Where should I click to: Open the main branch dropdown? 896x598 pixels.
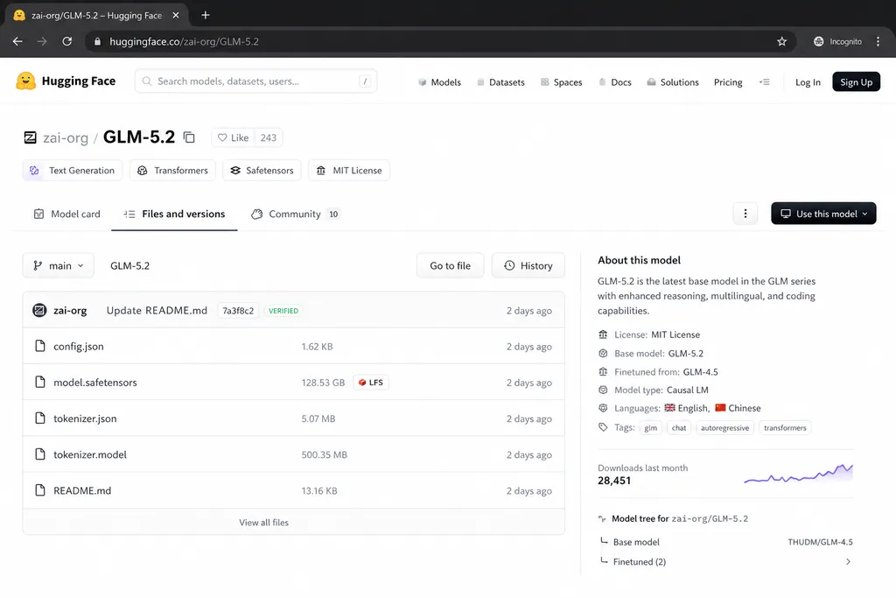click(x=59, y=265)
